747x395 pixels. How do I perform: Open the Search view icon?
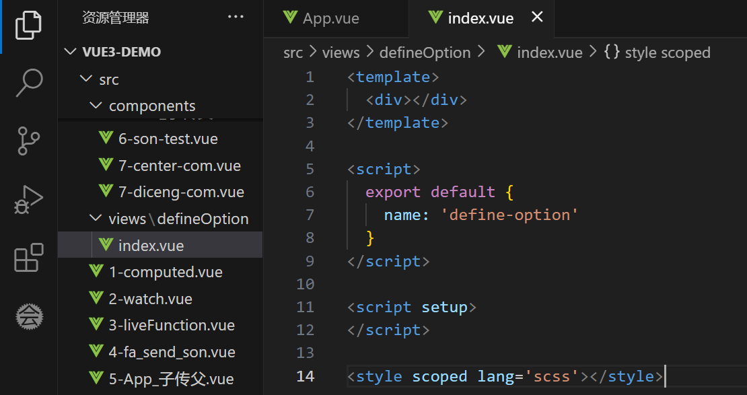[29, 83]
